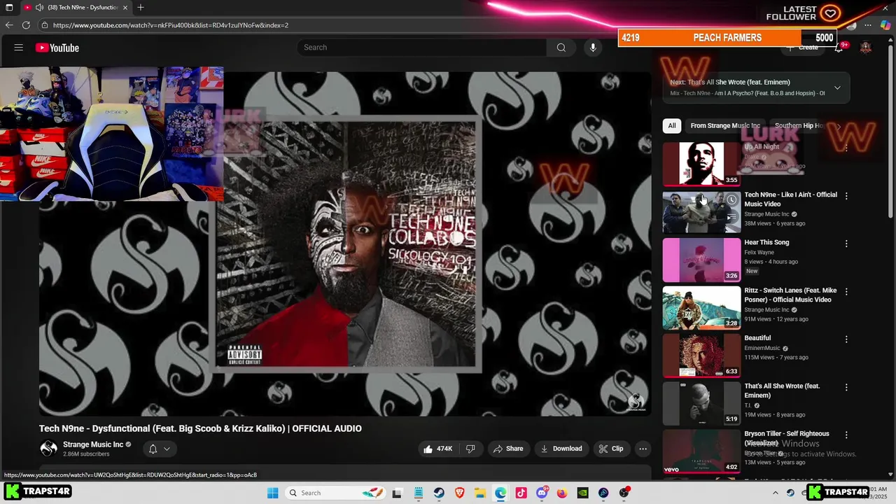The height and width of the screenshot is (504, 896).
Task: Open browser settings ellipsis menu
Action: (868, 25)
